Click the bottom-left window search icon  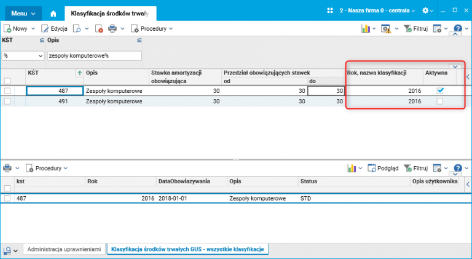pyautogui.click(x=7, y=250)
